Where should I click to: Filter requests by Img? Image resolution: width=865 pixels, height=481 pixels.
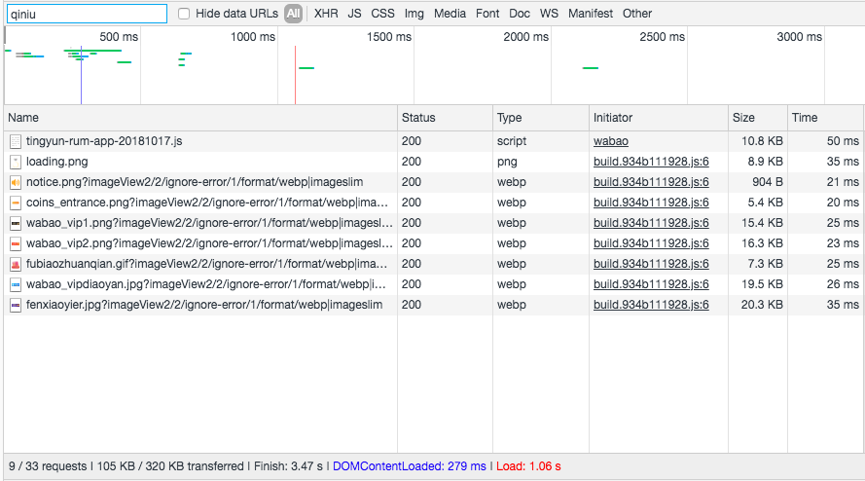coord(414,14)
